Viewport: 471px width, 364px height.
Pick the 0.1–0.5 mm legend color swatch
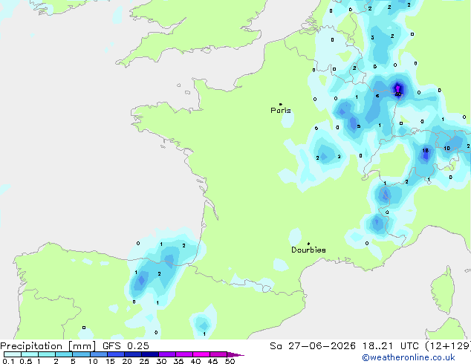[13, 354]
